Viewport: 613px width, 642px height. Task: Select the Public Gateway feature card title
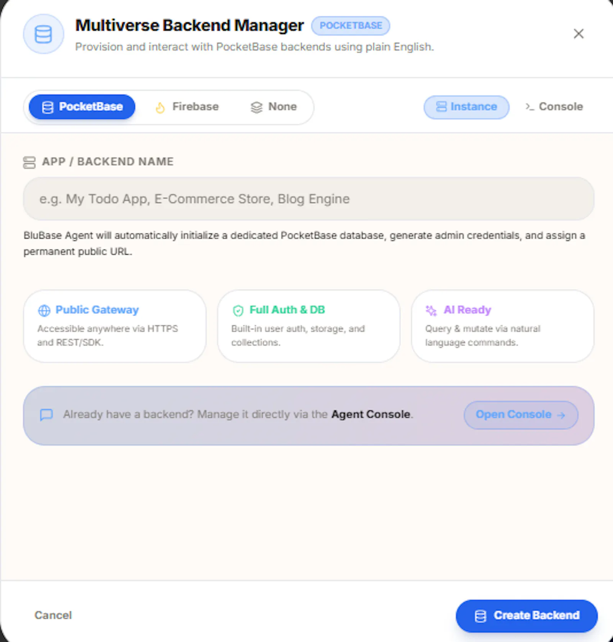(97, 310)
